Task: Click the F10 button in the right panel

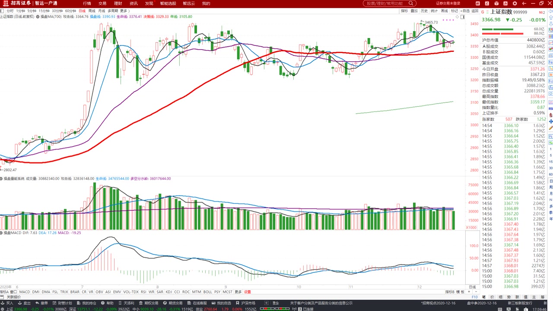Action: [475, 297]
